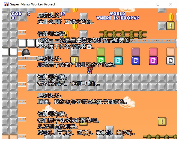Click the white rotating-arrows switch block

tap(171, 61)
